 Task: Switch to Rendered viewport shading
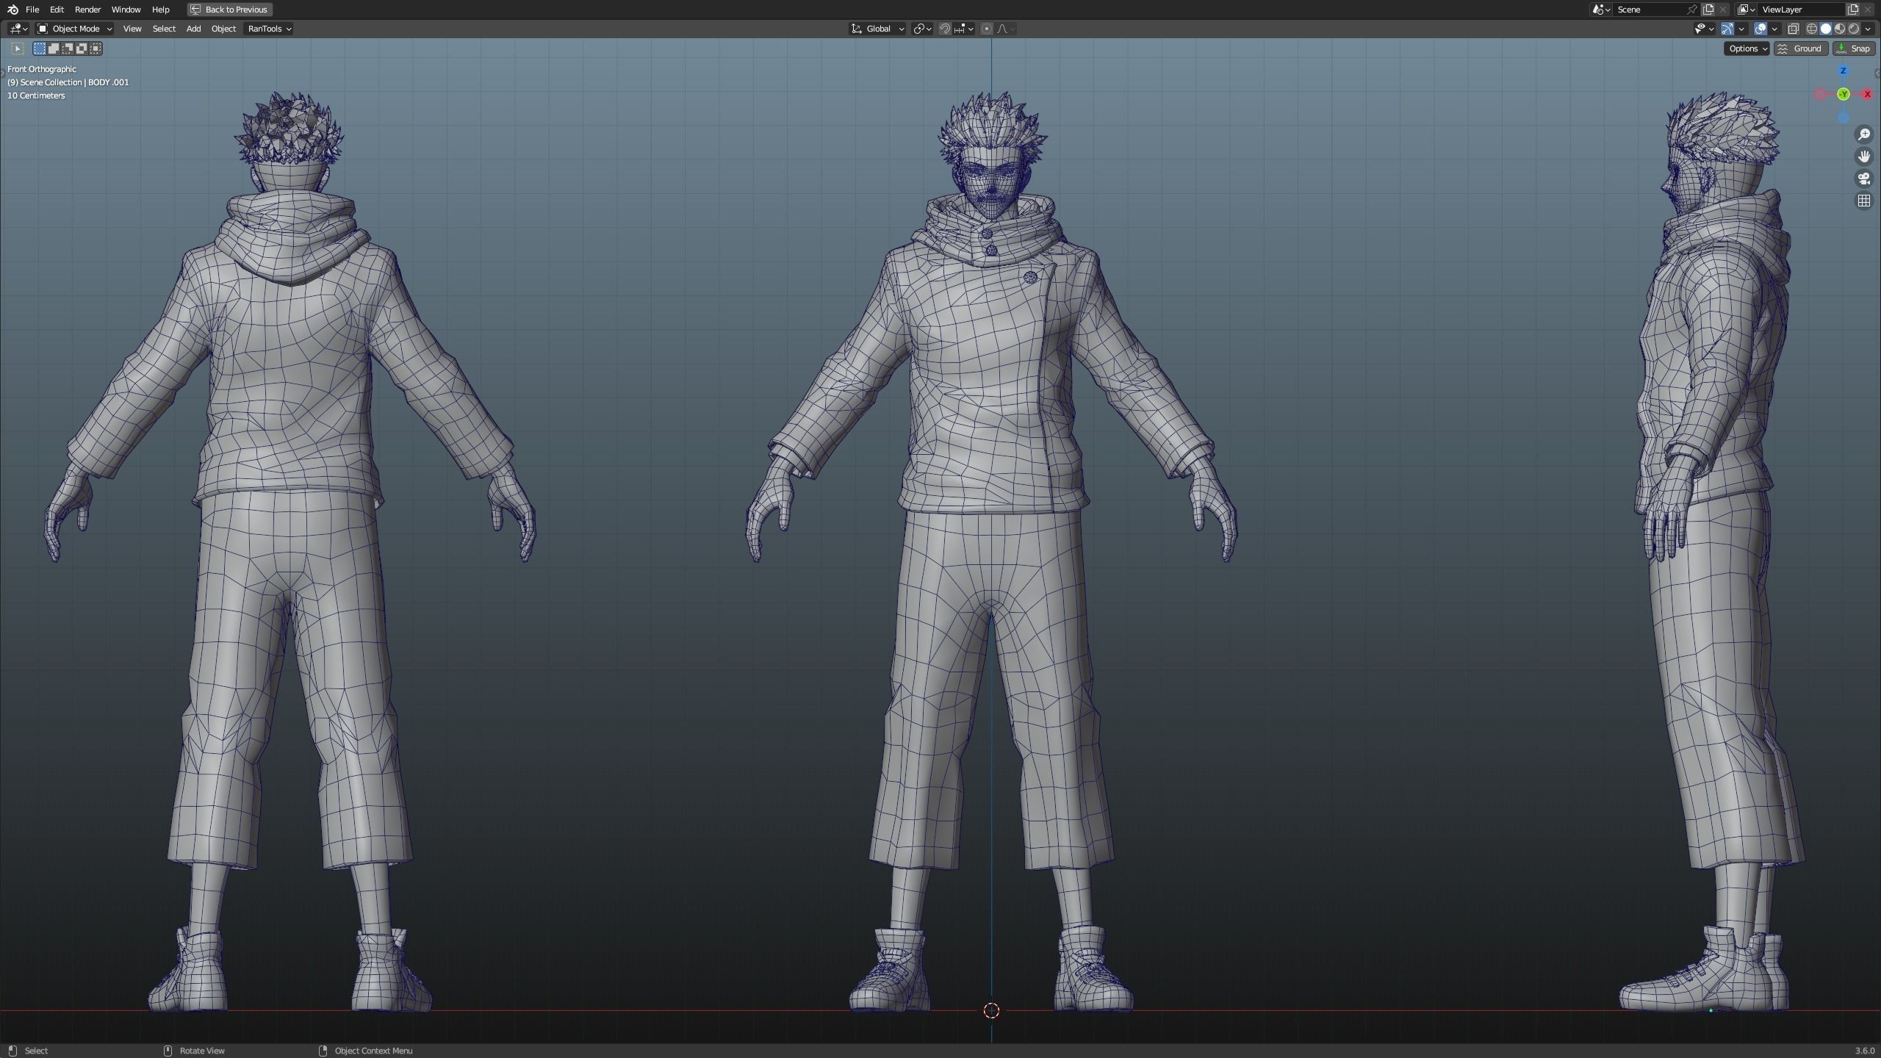click(1854, 29)
